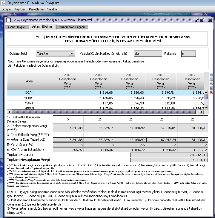Click Toplam Hesaplanan Vergi field 36.229,14
The image size is (215, 218).
coord(99,128)
